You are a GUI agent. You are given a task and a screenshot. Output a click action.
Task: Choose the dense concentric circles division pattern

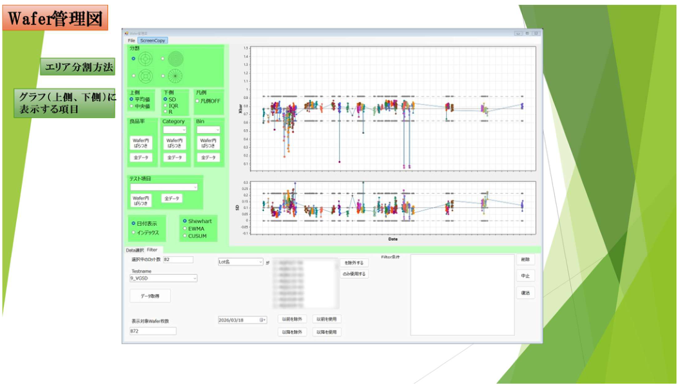pyautogui.click(x=175, y=59)
